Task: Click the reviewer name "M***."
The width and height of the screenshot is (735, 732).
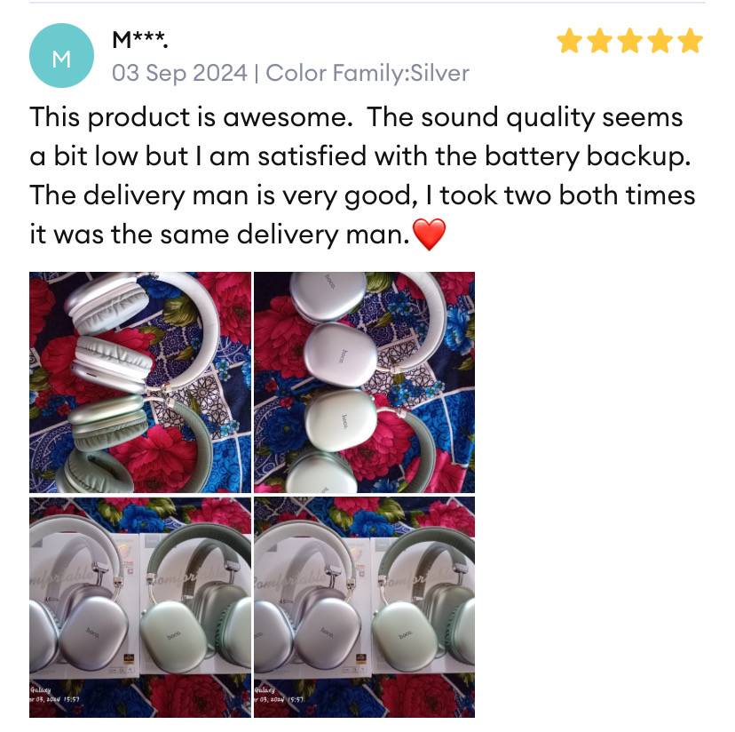Action: (x=139, y=39)
